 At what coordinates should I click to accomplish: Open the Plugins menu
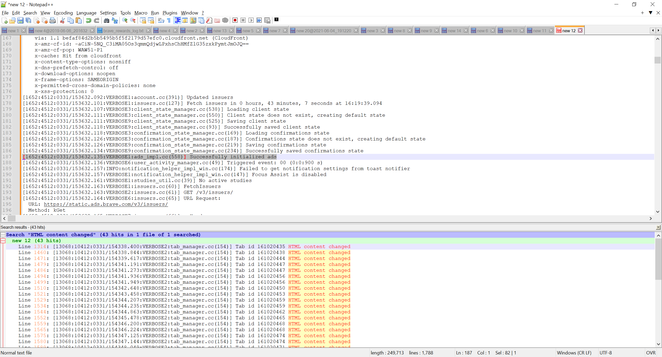click(x=170, y=13)
